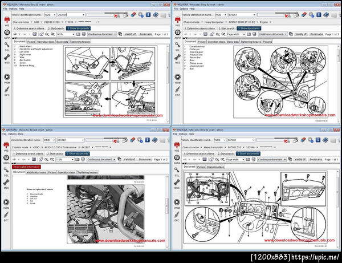
Task: Open WIS module in the 670061 window
Action: tap(178, 20)
